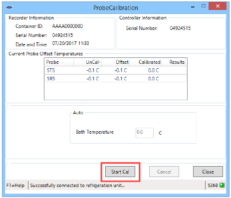
Task: Select the Probe column header
Action: (59, 62)
